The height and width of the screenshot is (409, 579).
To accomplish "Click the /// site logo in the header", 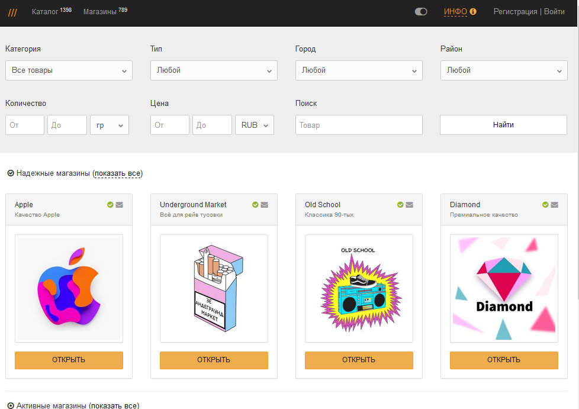I will point(12,11).
